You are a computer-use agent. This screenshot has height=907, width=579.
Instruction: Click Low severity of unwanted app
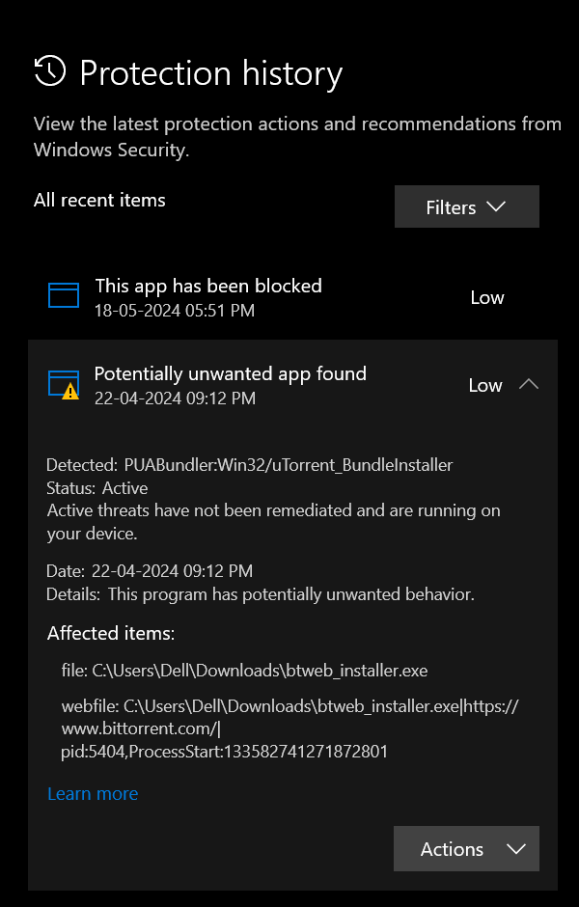point(485,385)
